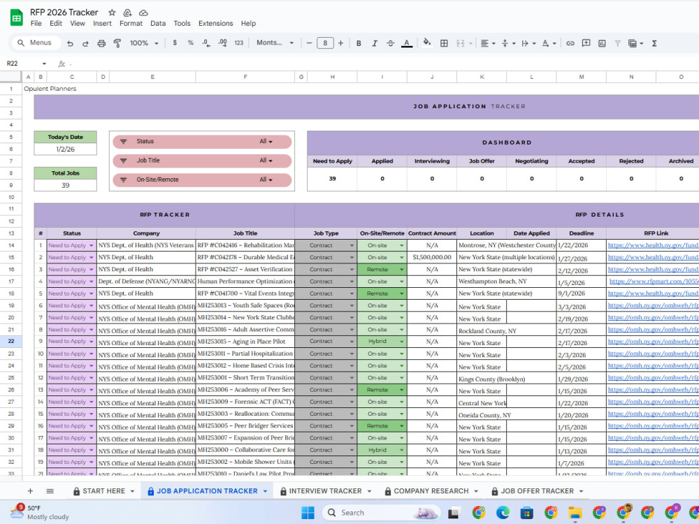This screenshot has width=699, height=524.
Task: Insert a link
Action: pos(570,43)
